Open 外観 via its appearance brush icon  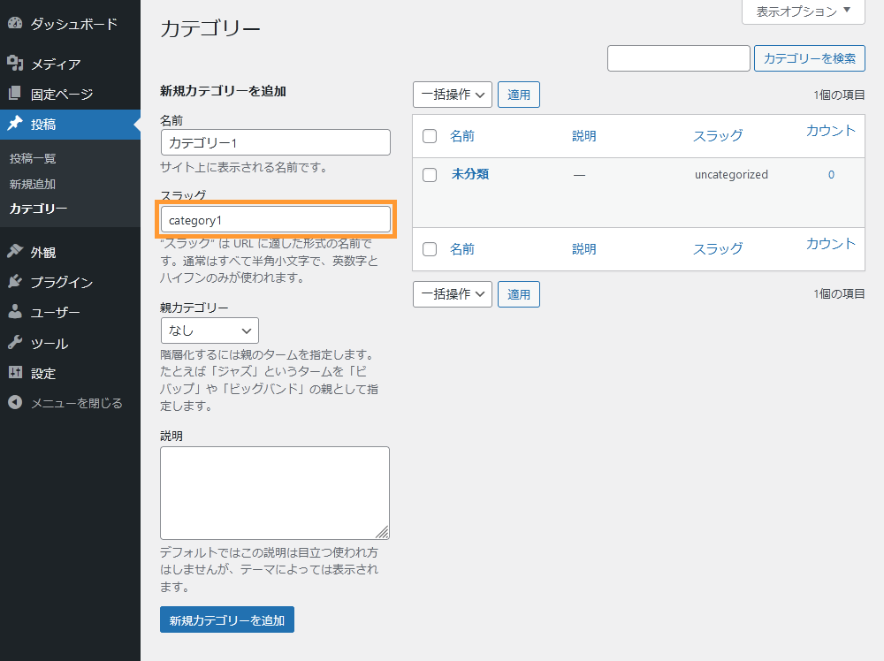tap(15, 249)
